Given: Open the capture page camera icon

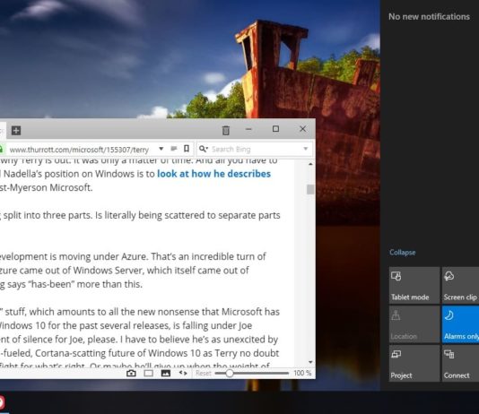Looking at the screenshot, I should [x=131, y=373].
